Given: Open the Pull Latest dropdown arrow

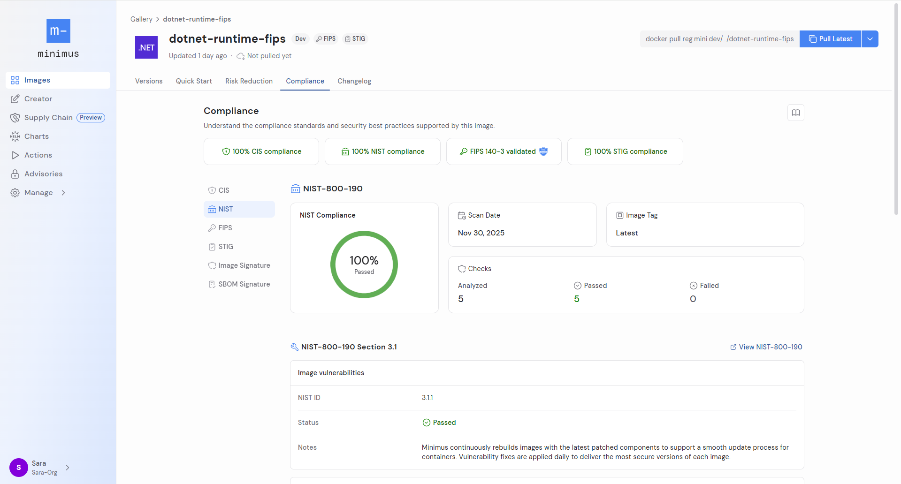Looking at the screenshot, I should [x=870, y=38].
